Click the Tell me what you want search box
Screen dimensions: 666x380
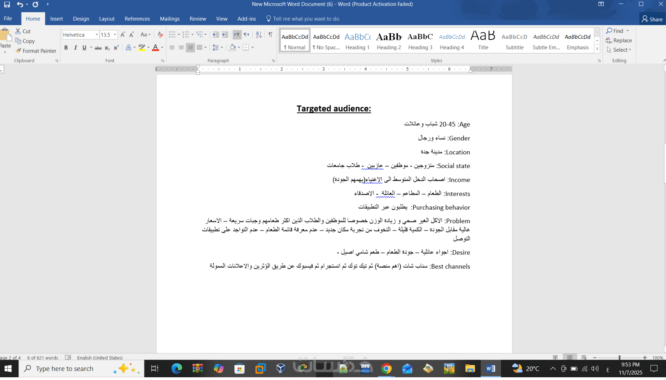click(x=302, y=19)
